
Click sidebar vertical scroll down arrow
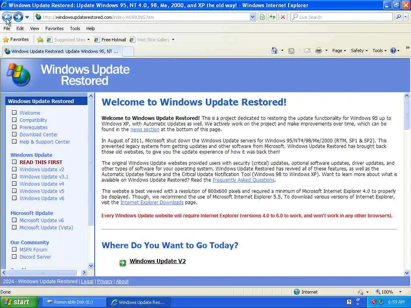[x=91, y=266]
